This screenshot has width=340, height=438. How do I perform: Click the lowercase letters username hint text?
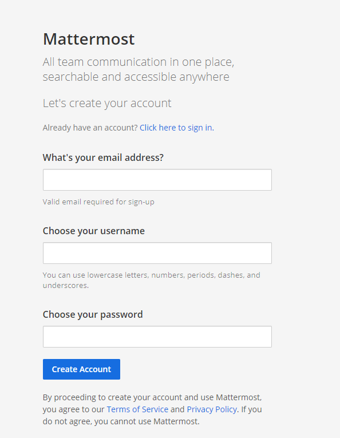[151, 275]
